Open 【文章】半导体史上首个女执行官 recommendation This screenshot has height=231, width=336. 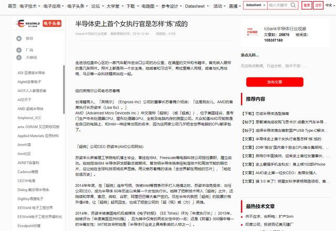pos(281,139)
